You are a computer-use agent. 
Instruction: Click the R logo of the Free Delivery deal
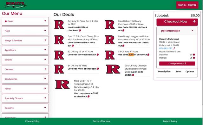coord(110,25)
